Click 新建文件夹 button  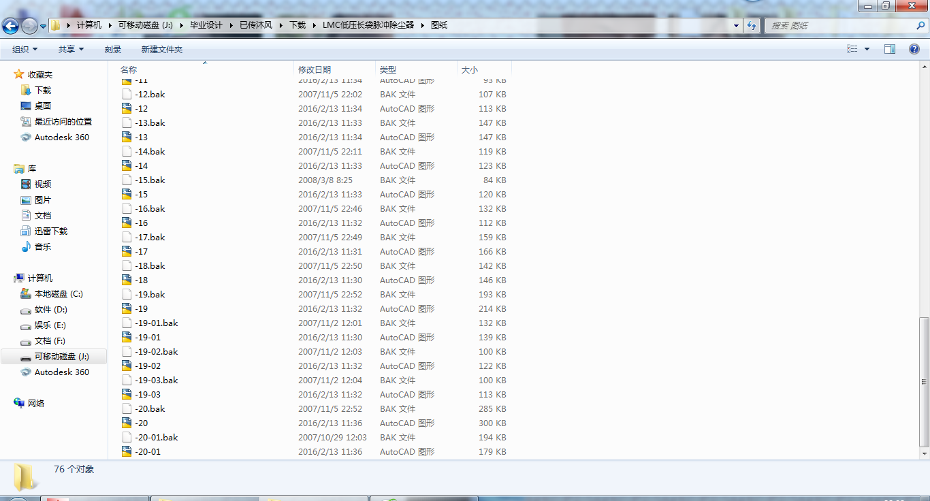[162, 49]
